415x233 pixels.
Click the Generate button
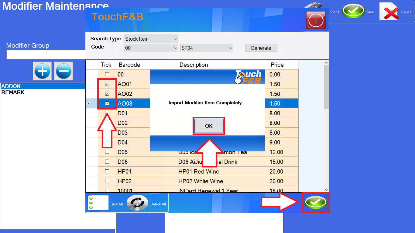point(261,48)
